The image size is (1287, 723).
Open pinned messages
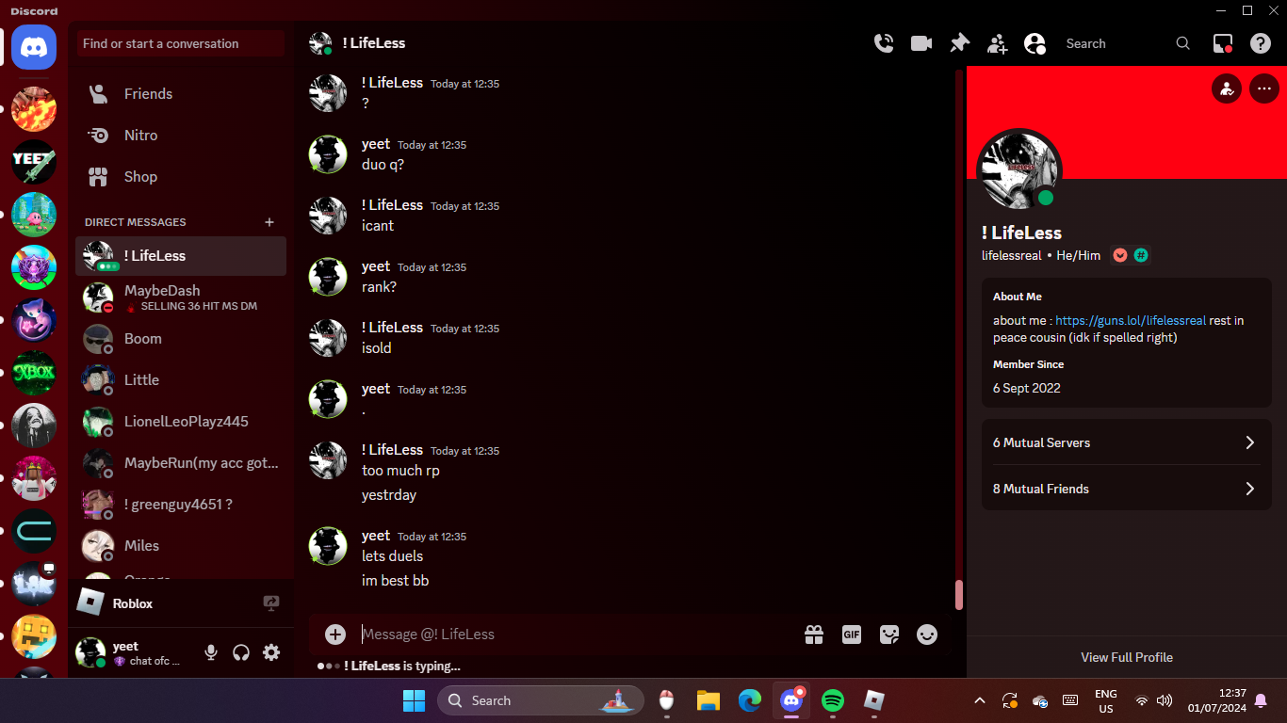pos(959,43)
